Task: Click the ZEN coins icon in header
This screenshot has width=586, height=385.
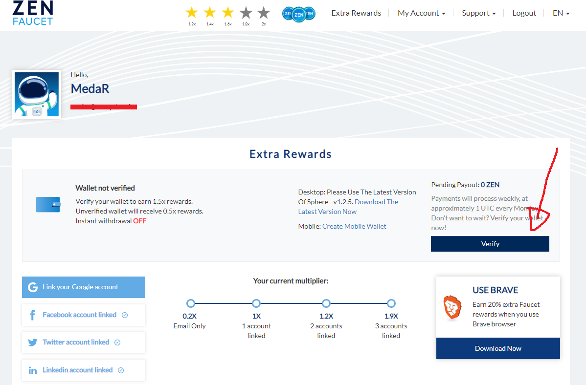Action: click(298, 14)
